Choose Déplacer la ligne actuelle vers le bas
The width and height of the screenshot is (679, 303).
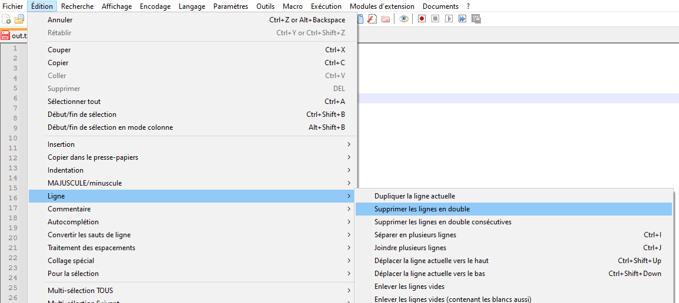[514, 274]
